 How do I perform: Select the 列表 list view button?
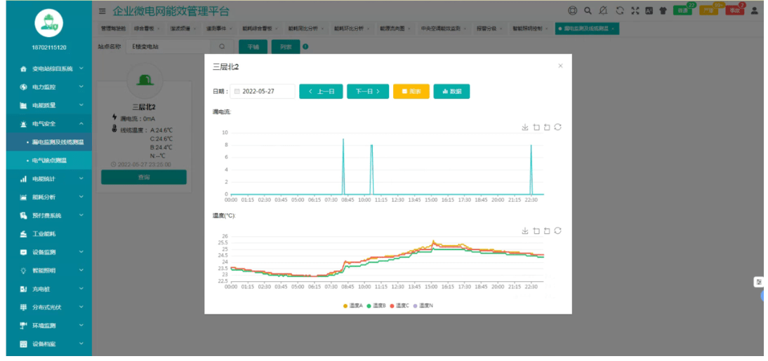286,47
